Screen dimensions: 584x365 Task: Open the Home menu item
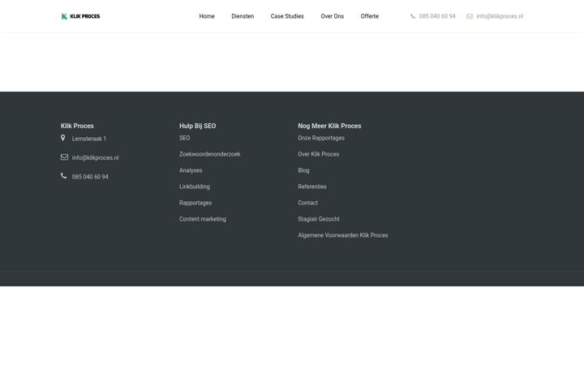[x=207, y=16]
